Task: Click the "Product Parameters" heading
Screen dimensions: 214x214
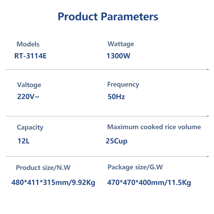Action: pos(108,17)
